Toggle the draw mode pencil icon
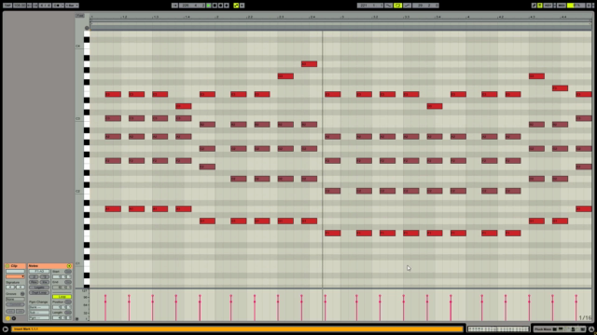The height and width of the screenshot is (335, 597). [534, 6]
